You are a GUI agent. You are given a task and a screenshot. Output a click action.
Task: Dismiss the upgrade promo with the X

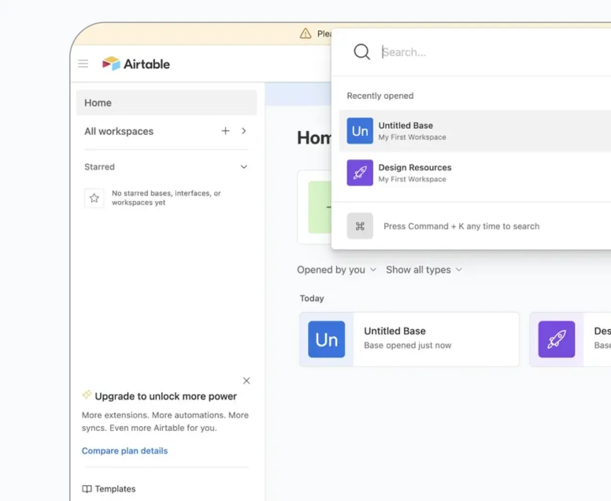coord(246,381)
